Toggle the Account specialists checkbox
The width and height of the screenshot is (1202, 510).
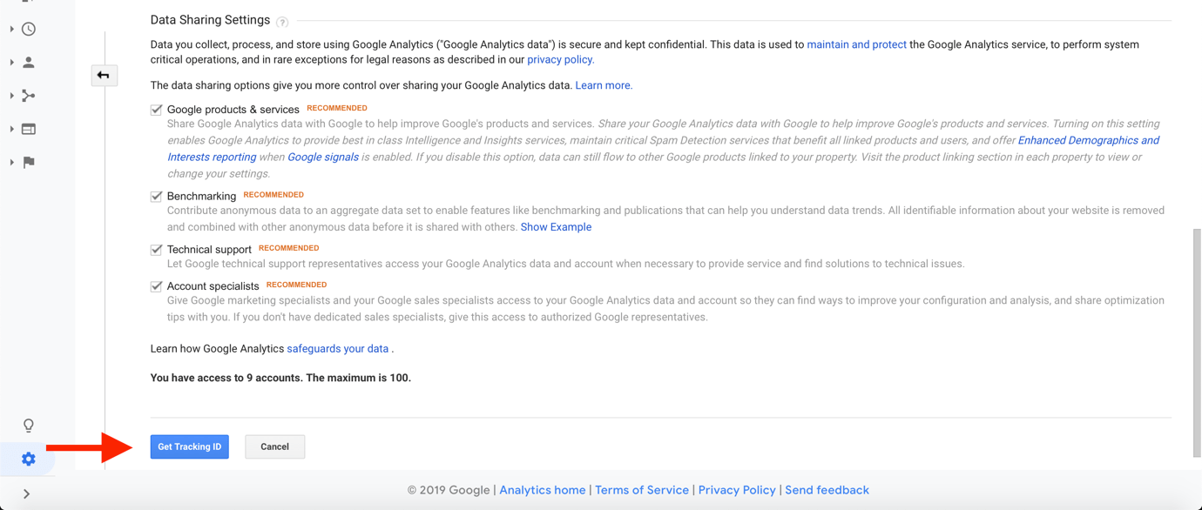157,286
